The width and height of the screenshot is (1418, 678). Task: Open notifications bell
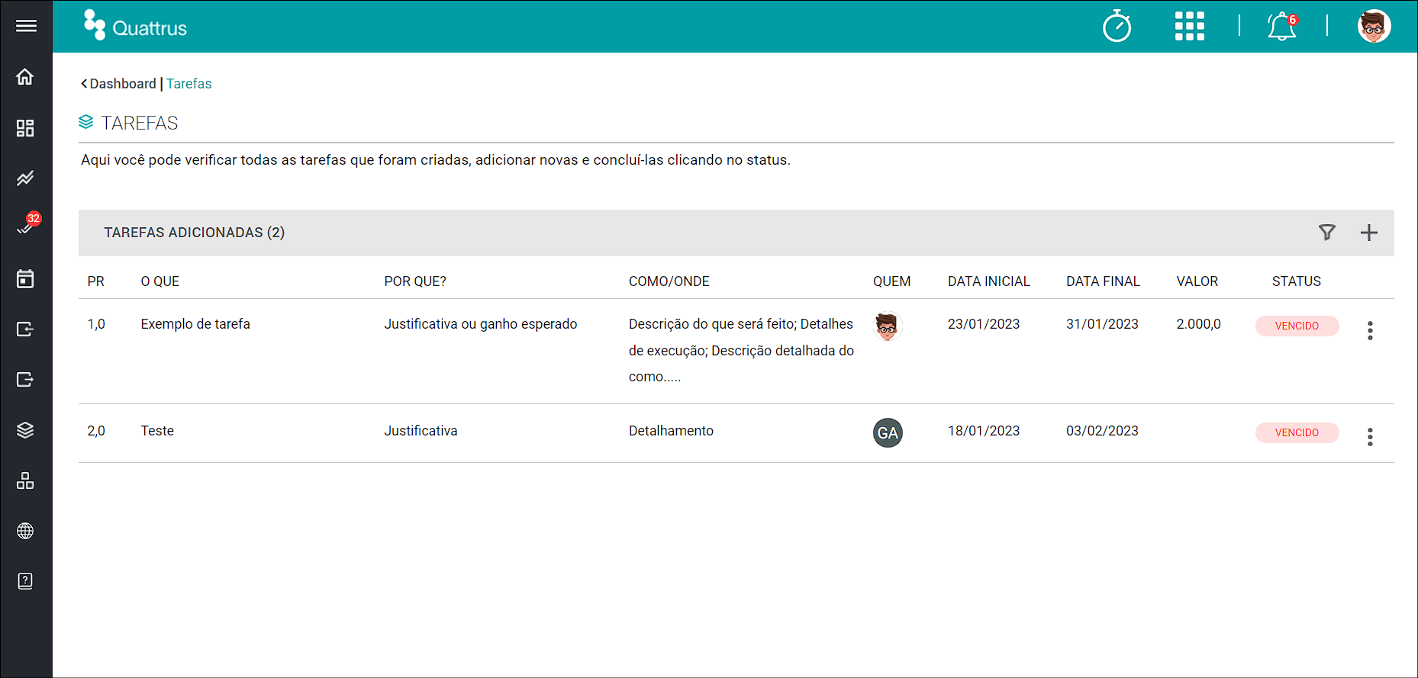pyautogui.click(x=1282, y=27)
